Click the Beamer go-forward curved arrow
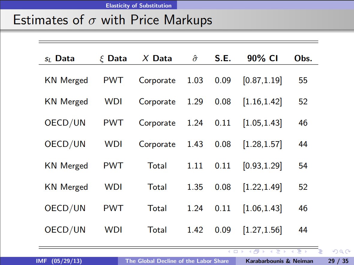Image resolution: width=354 pixels, height=265 pixels. coord(348,252)
